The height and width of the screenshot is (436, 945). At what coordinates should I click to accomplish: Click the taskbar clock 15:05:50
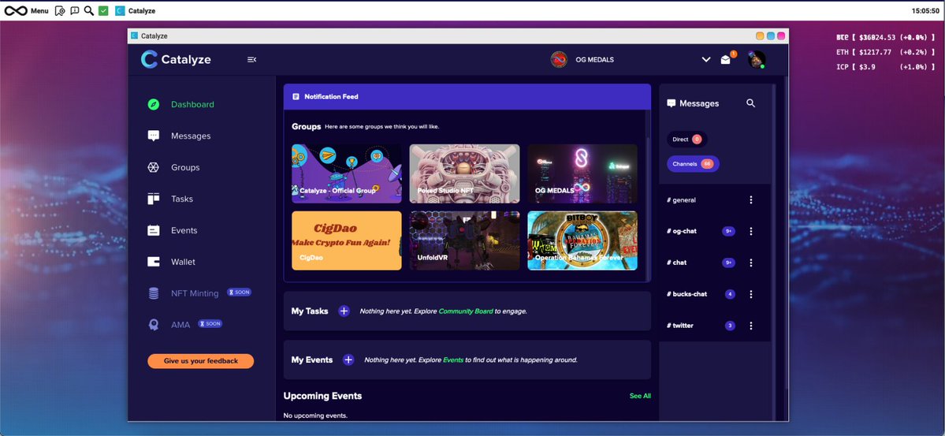926,11
